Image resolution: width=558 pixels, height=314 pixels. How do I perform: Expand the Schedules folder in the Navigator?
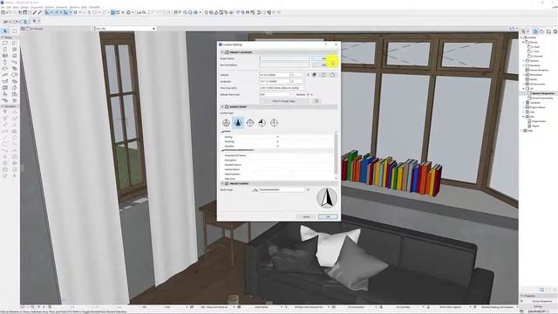(x=524, y=103)
